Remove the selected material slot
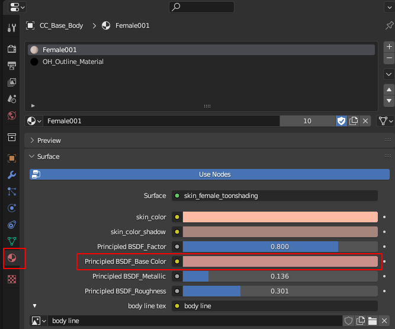Image resolution: width=395 pixels, height=329 pixels. (x=389, y=58)
